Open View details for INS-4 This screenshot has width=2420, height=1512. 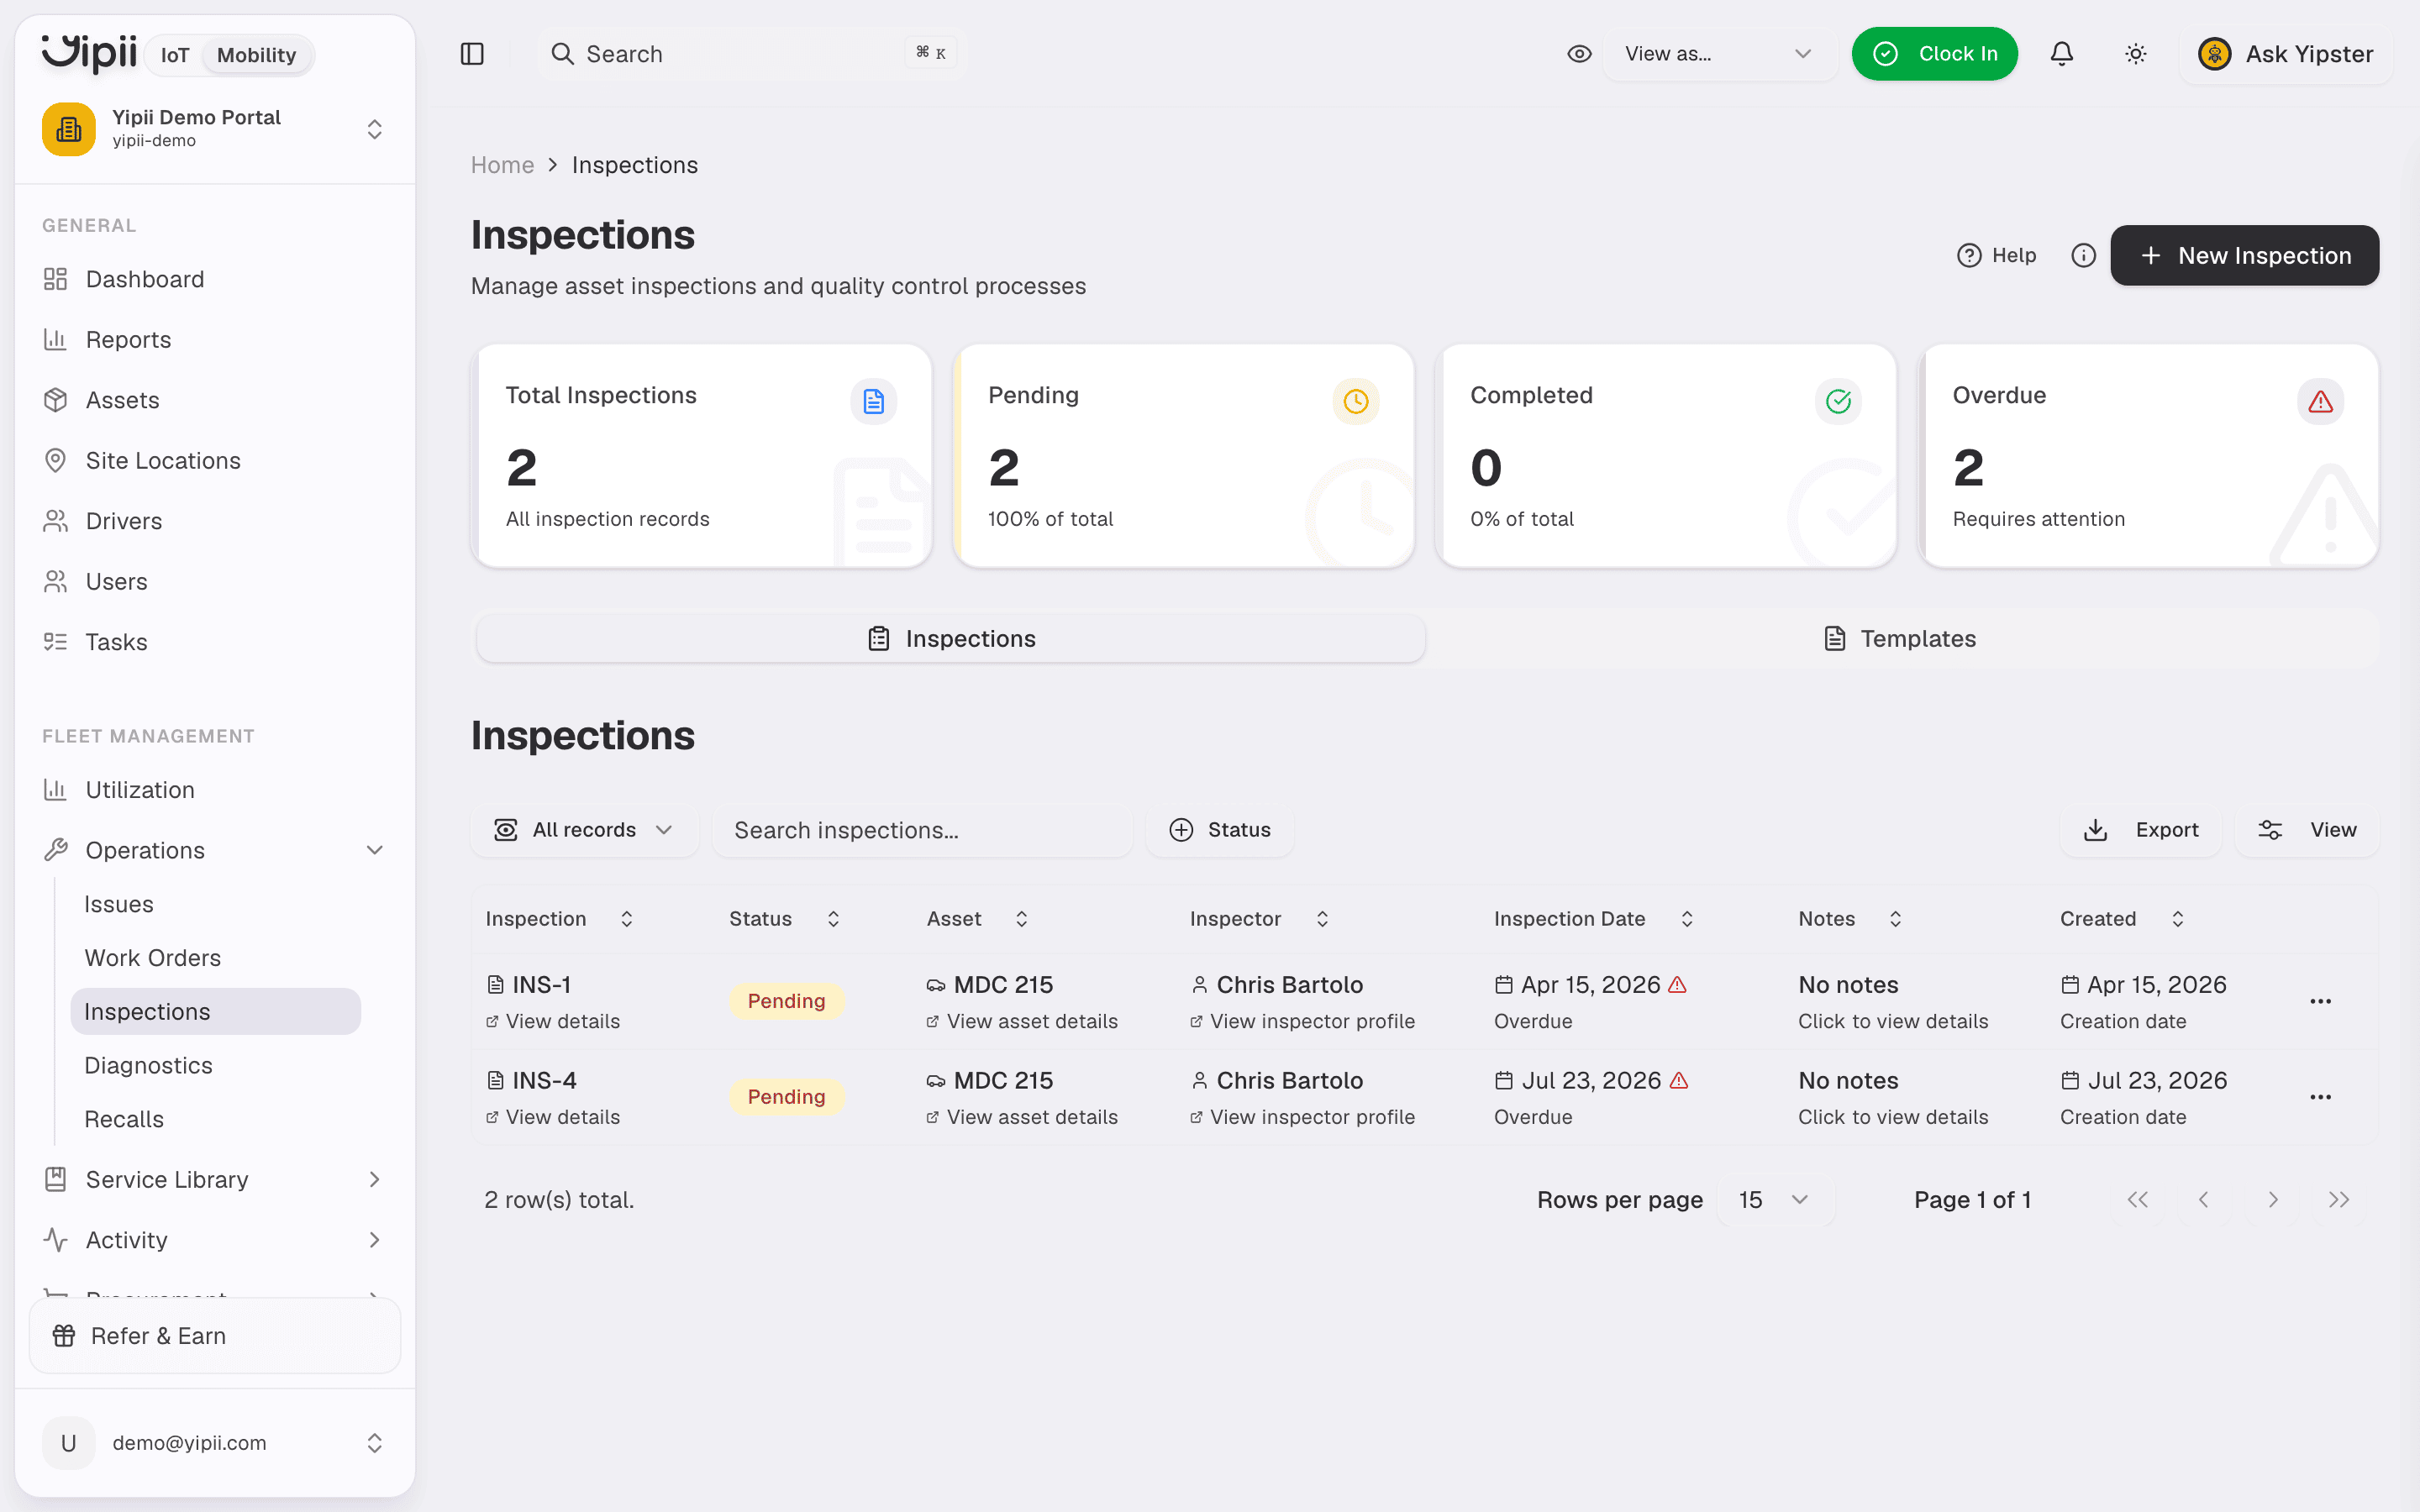click(x=553, y=1117)
